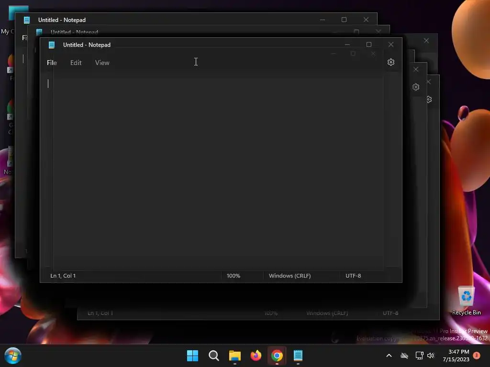Click the Ln 1, Col 1 status entry

pyautogui.click(x=63, y=276)
